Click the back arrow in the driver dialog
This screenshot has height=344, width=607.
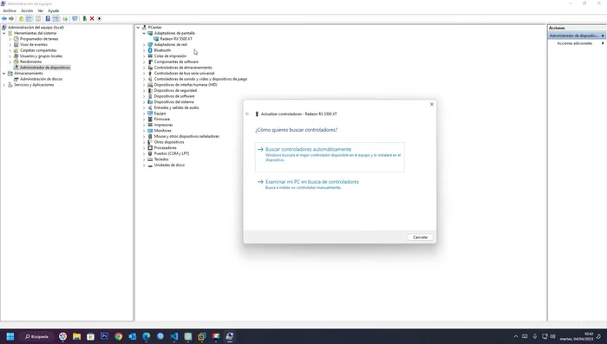pos(247,114)
